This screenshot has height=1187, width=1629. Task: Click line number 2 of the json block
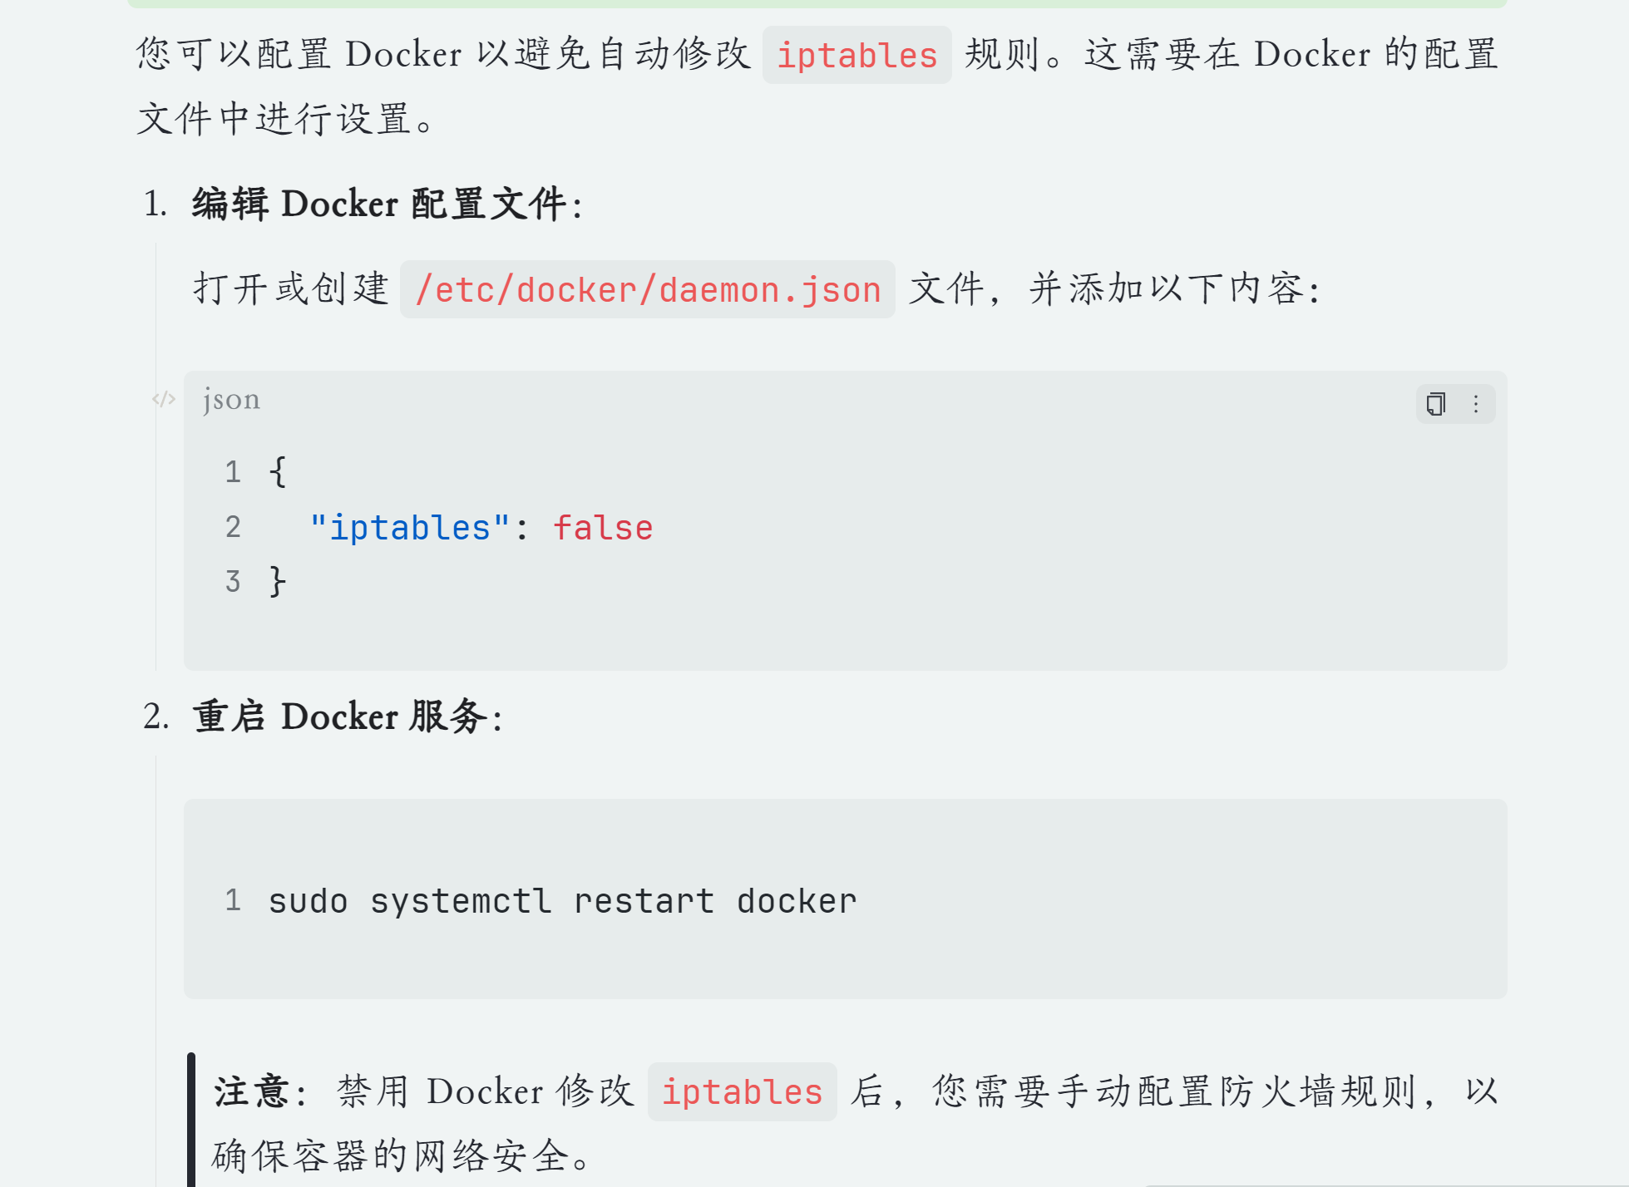pyautogui.click(x=233, y=527)
